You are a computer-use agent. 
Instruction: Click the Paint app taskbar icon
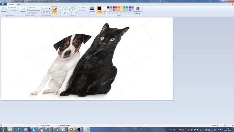click(x=86, y=129)
